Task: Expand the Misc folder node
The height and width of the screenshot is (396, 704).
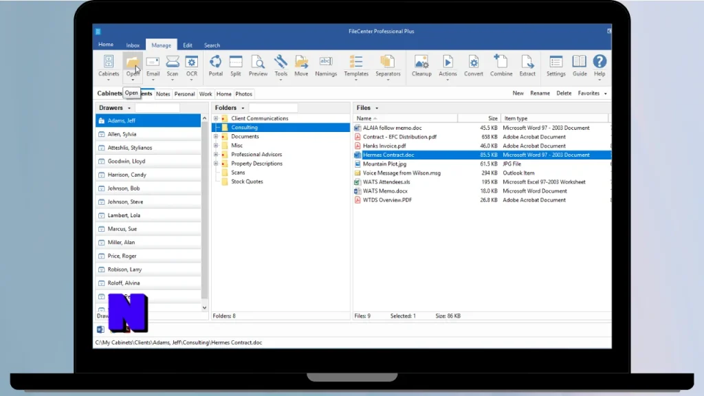Action: [x=216, y=146]
